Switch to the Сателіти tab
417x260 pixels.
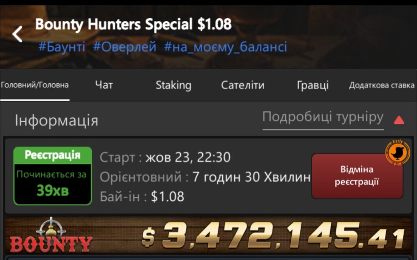pos(243,85)
